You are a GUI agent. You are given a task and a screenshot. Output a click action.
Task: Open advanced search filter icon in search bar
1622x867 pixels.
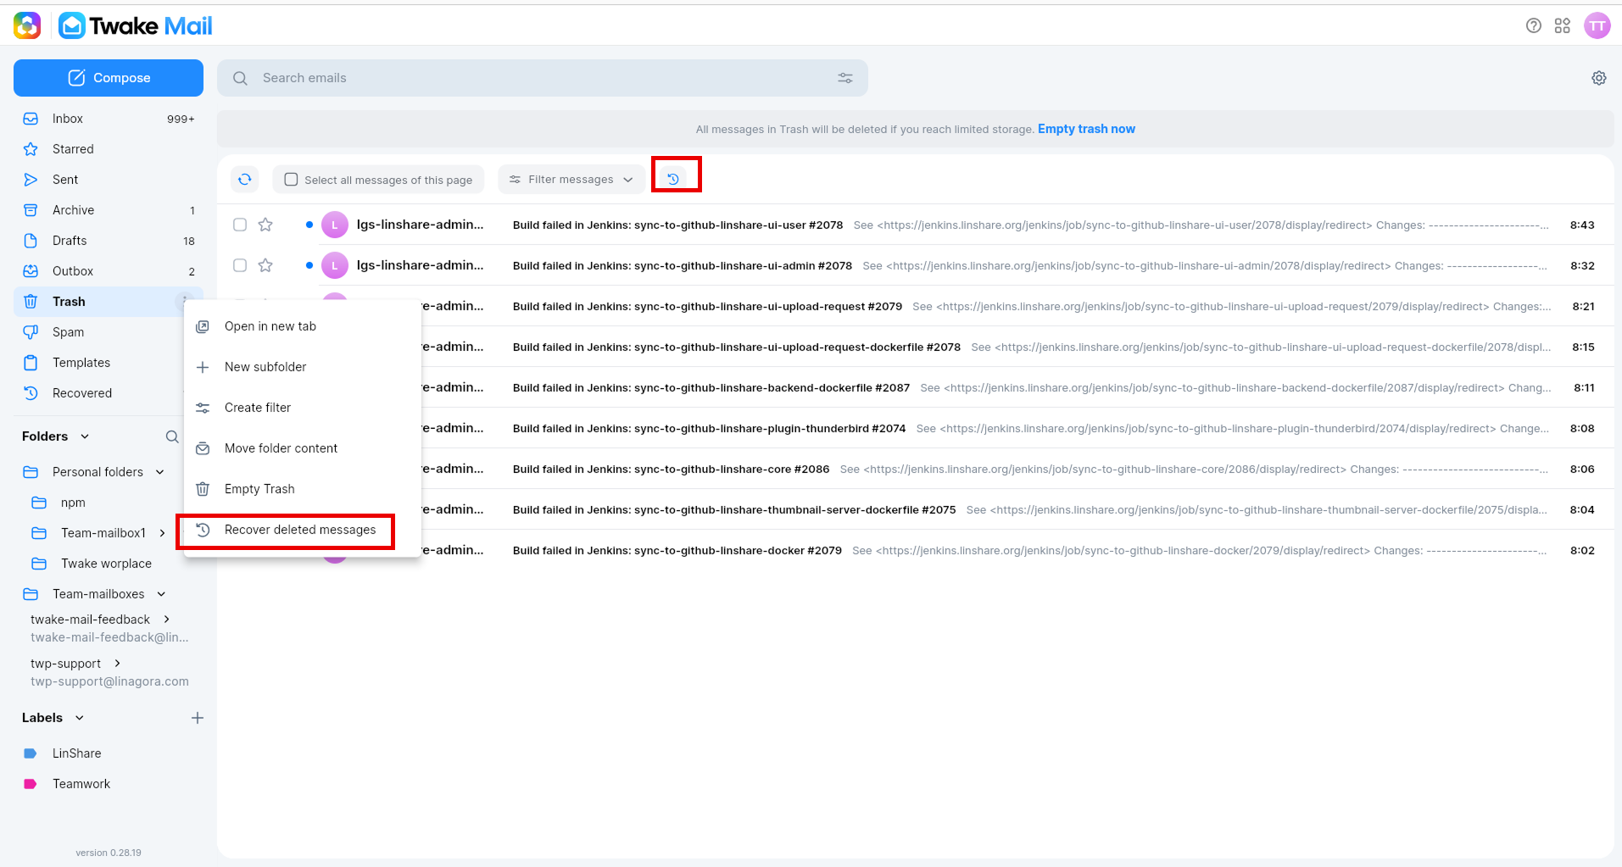[x=845, y=78]
